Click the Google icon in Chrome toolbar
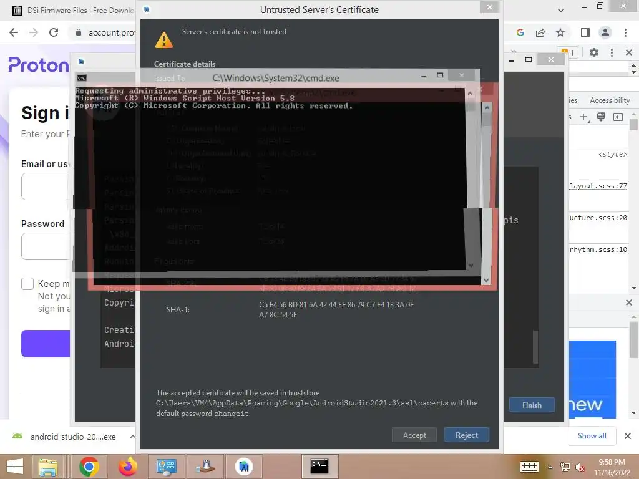 coord(520,32)
